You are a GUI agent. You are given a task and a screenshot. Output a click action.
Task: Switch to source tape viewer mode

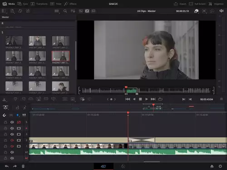point(87,11)
